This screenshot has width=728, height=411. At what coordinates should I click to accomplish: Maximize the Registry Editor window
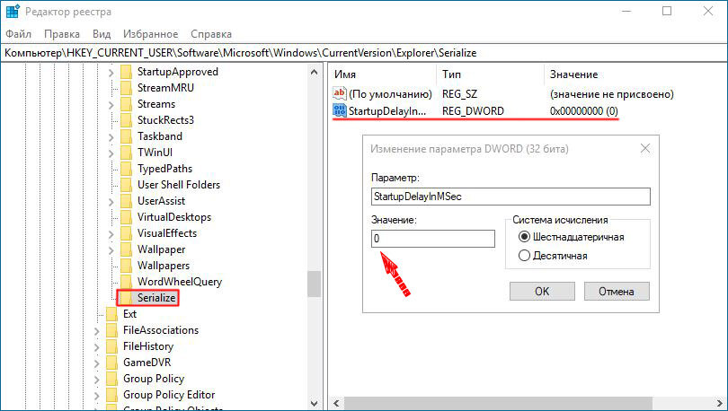pos(667,11)
